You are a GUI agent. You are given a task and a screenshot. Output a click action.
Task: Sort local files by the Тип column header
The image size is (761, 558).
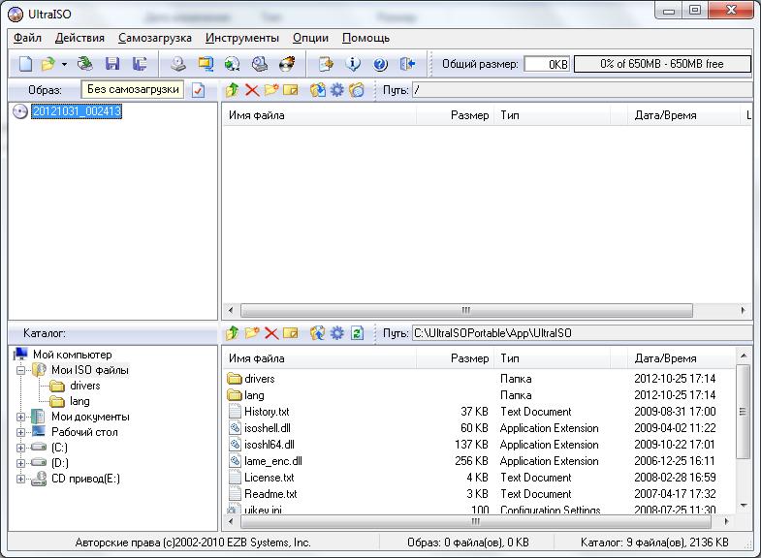tap(553, 358)
